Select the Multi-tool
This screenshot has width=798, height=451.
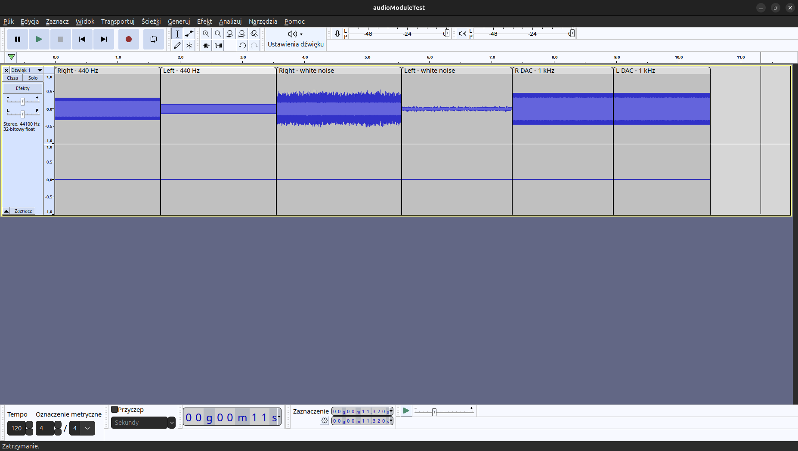(x=189, y=45)
